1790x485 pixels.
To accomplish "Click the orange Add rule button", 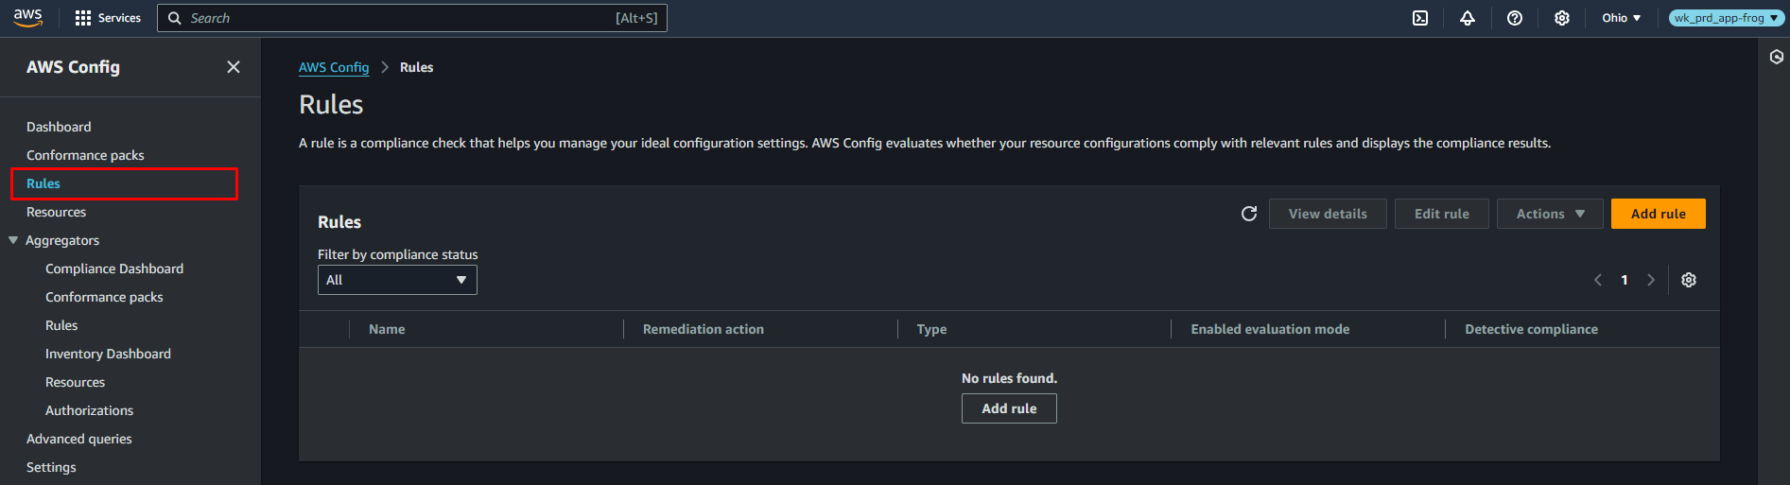I will pos(1658,214).
